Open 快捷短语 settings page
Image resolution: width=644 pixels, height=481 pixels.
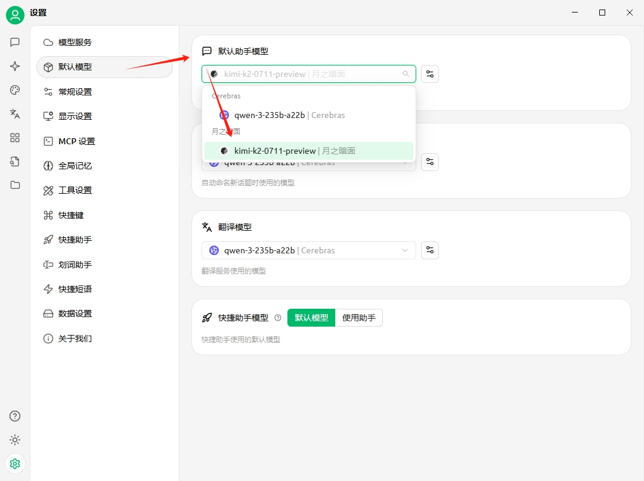[105, 289]
